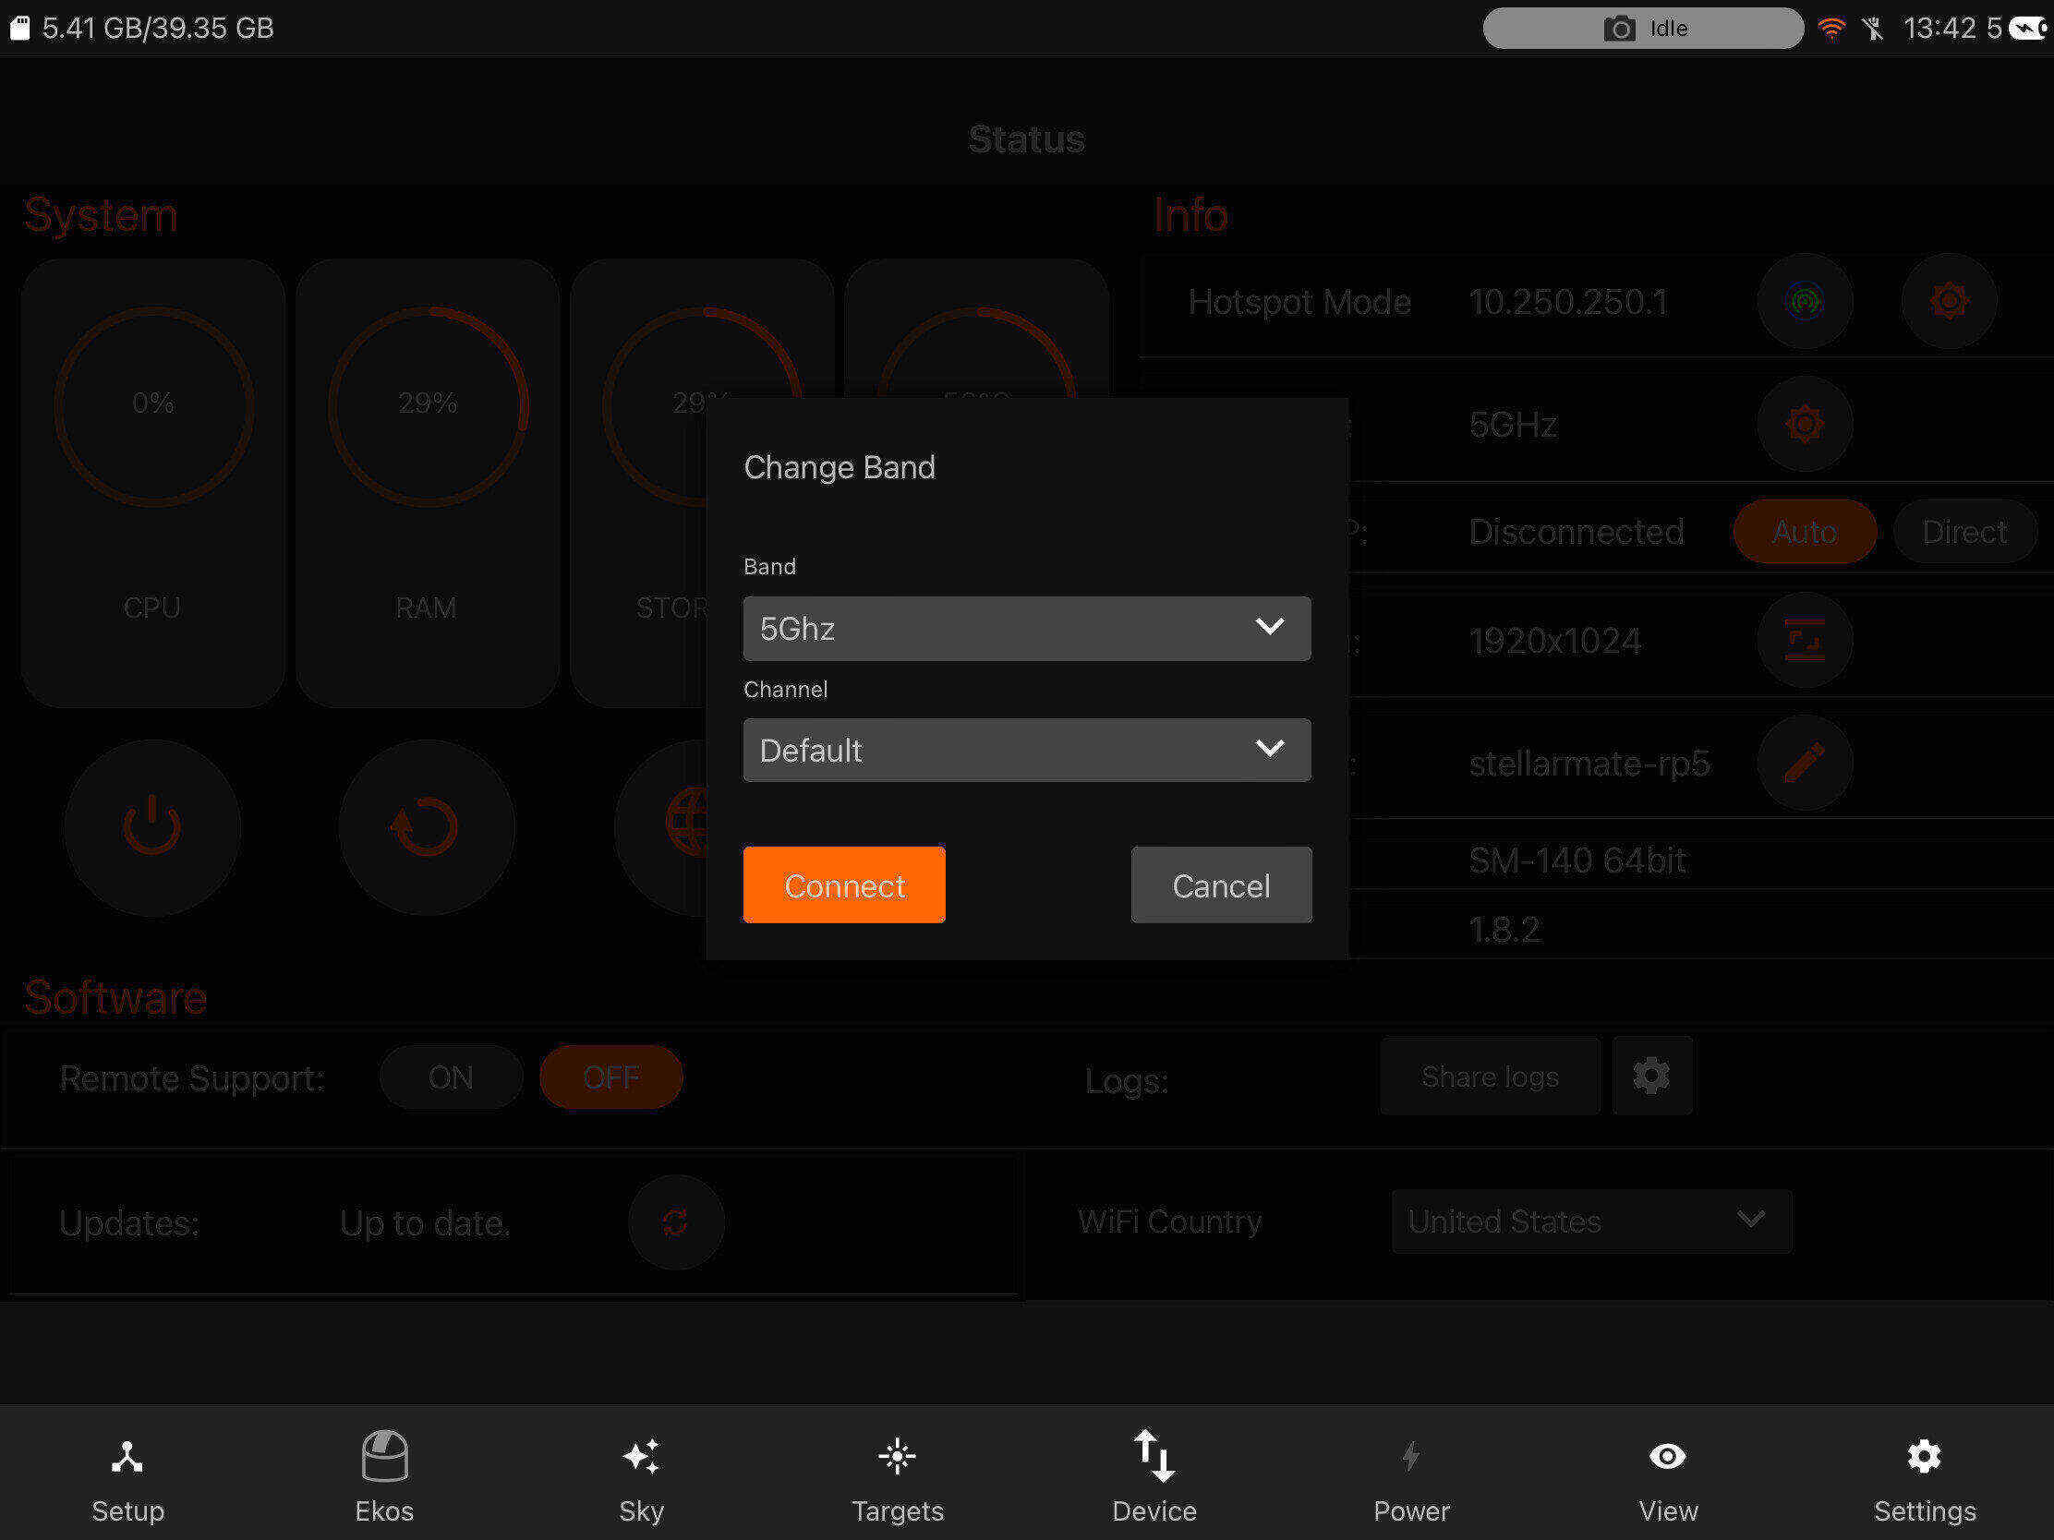Click the Share logs button
Image resolution: width=2054 pixels, height=1540 pixels.
pyautogui.click(x=1491, y=1076)
